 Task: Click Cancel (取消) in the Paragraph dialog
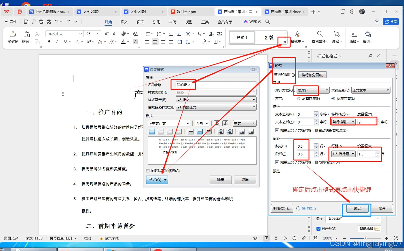point(382,208)
